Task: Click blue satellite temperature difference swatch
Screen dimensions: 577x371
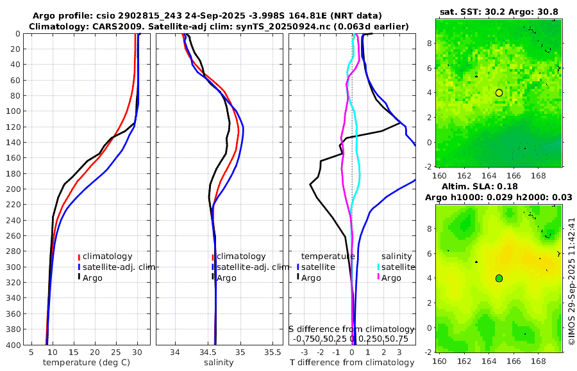Action: click(x=298, y=267)
